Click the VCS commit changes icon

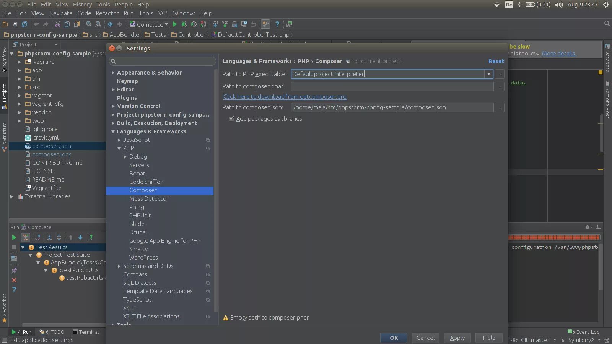pos(225,24)
